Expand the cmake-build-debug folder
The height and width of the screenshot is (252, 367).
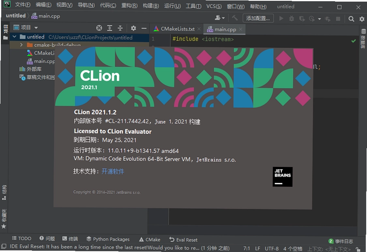tap(21, 45)
